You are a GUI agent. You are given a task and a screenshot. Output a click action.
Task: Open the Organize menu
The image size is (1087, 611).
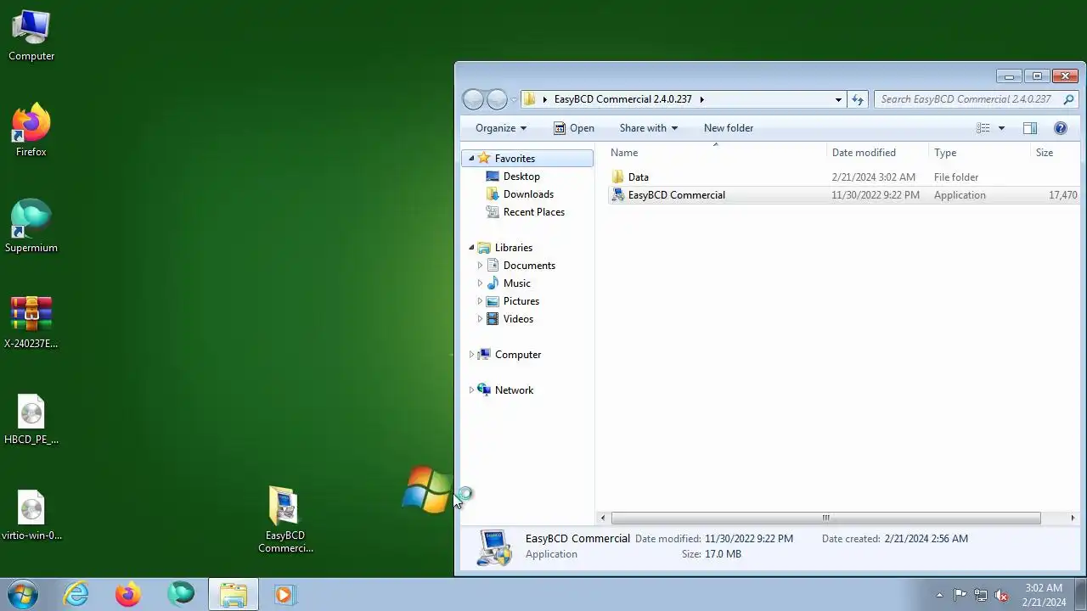coord(501,128)
